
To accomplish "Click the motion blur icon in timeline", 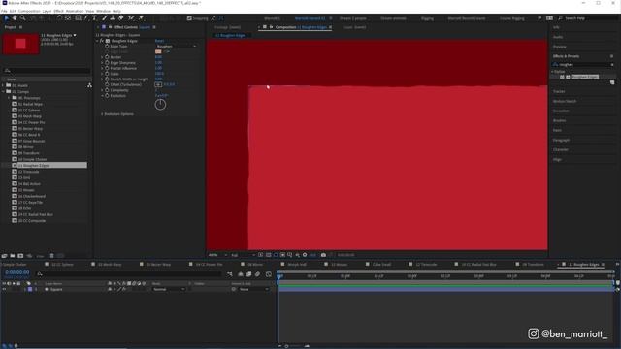I will tap(258, 274).
